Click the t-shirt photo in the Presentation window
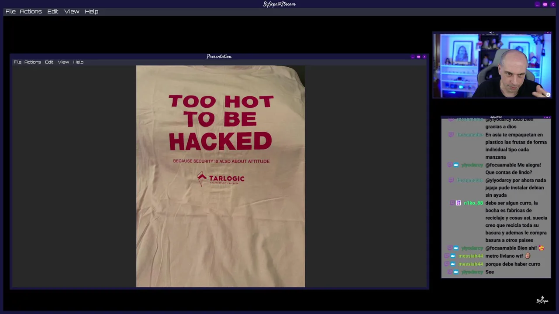The height and width of the screenshot is (314, 559). pyautogui.click(x=221, y=176)
